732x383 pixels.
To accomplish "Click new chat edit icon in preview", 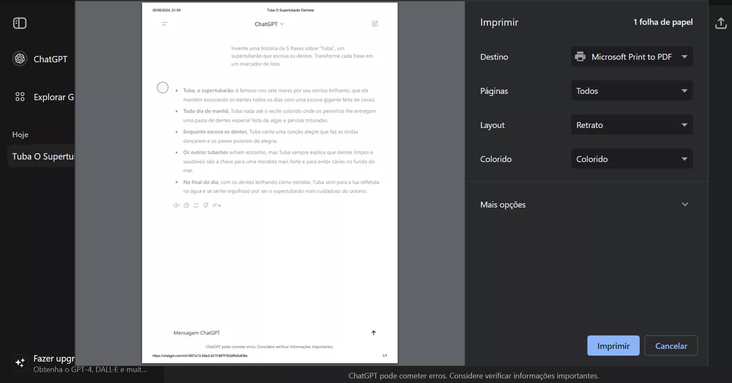I will (x=375, y=24).
